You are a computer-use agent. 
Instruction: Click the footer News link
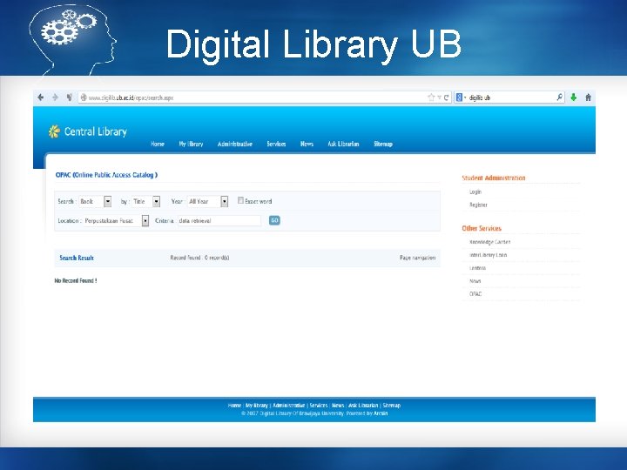tap(338, 406)
